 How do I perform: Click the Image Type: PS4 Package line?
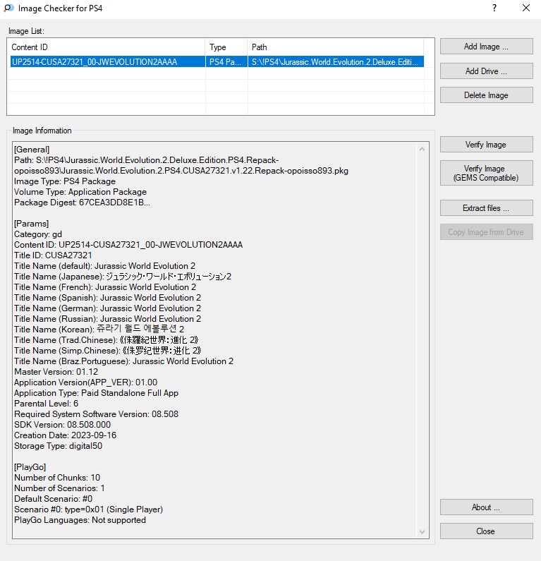[x=65, y=181]
